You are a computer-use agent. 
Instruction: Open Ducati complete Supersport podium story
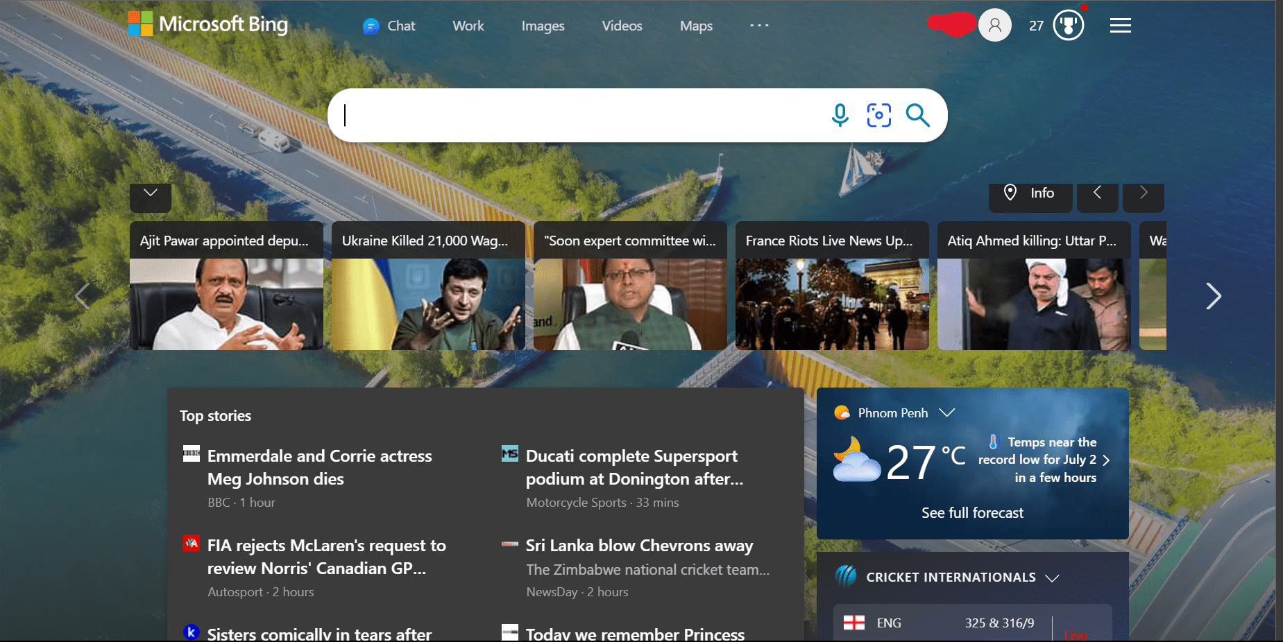[634, 467]
